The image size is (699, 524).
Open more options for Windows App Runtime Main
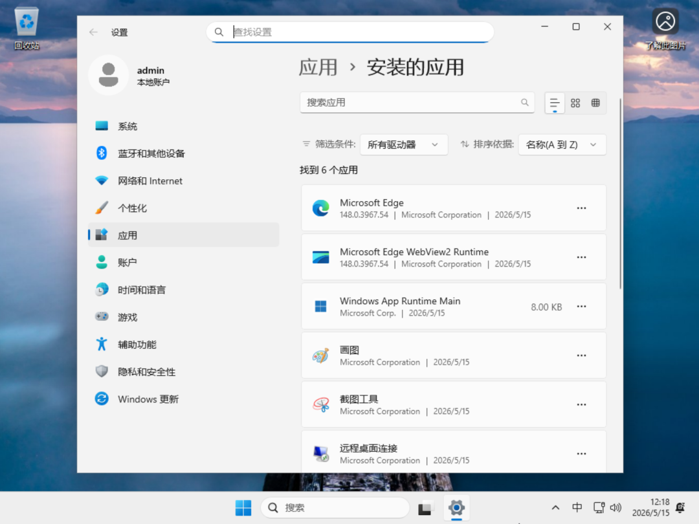(581, 306)
